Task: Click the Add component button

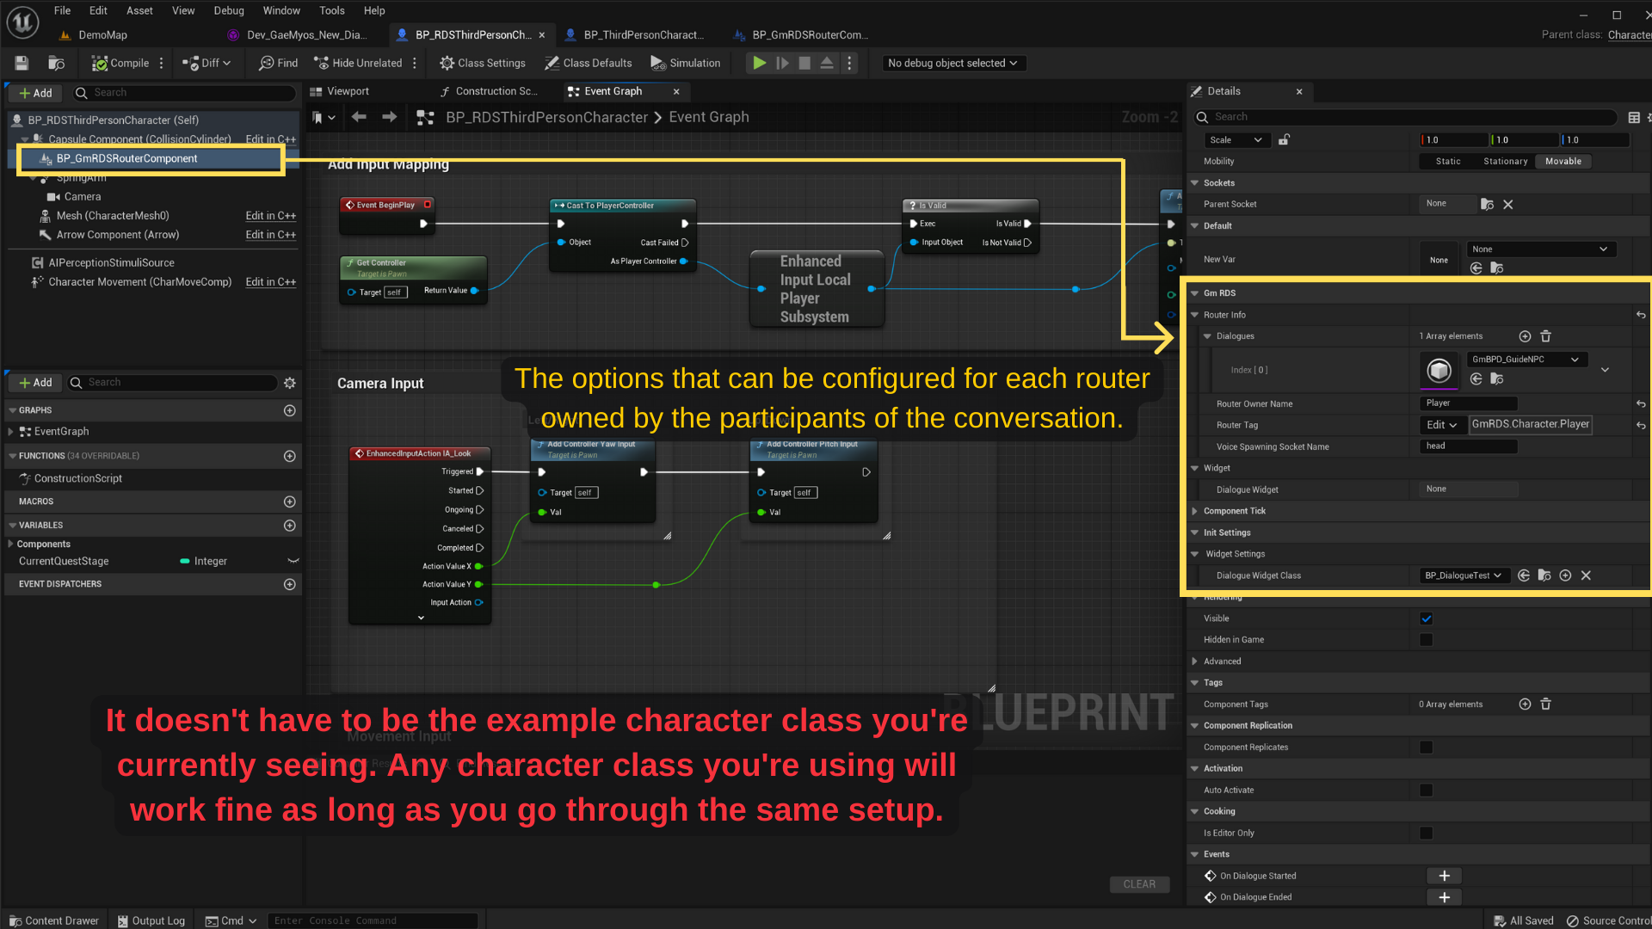Action: 35,93
